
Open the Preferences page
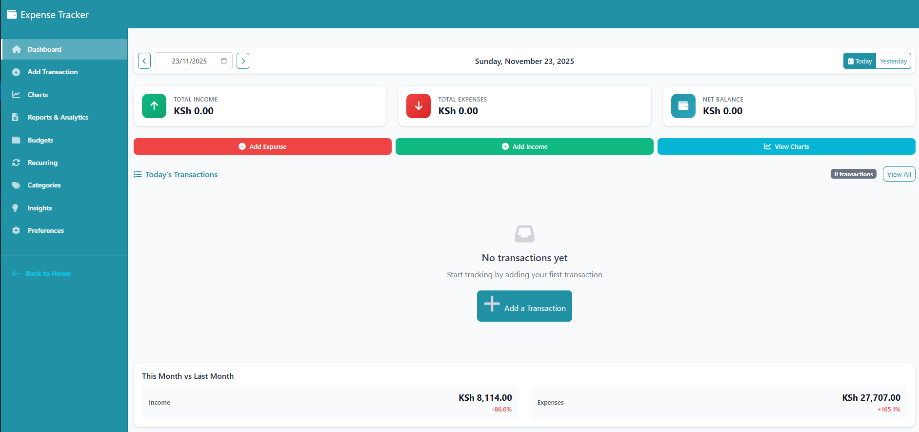tap(64, 230)
